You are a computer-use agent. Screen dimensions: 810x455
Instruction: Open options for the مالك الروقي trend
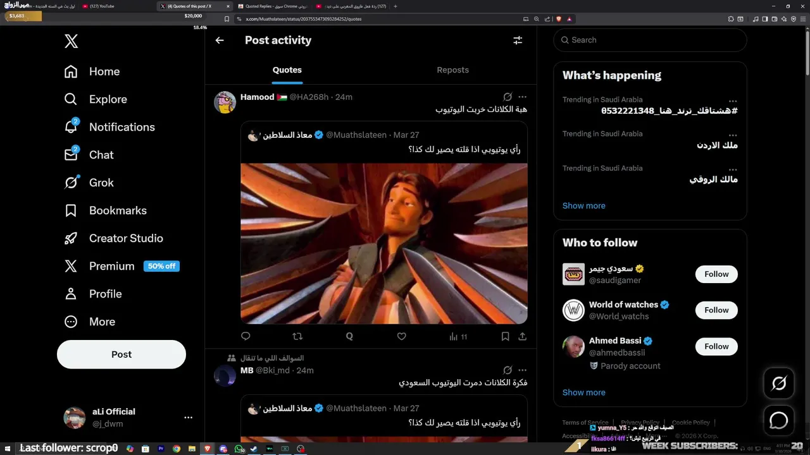click(x=733, y=169)
